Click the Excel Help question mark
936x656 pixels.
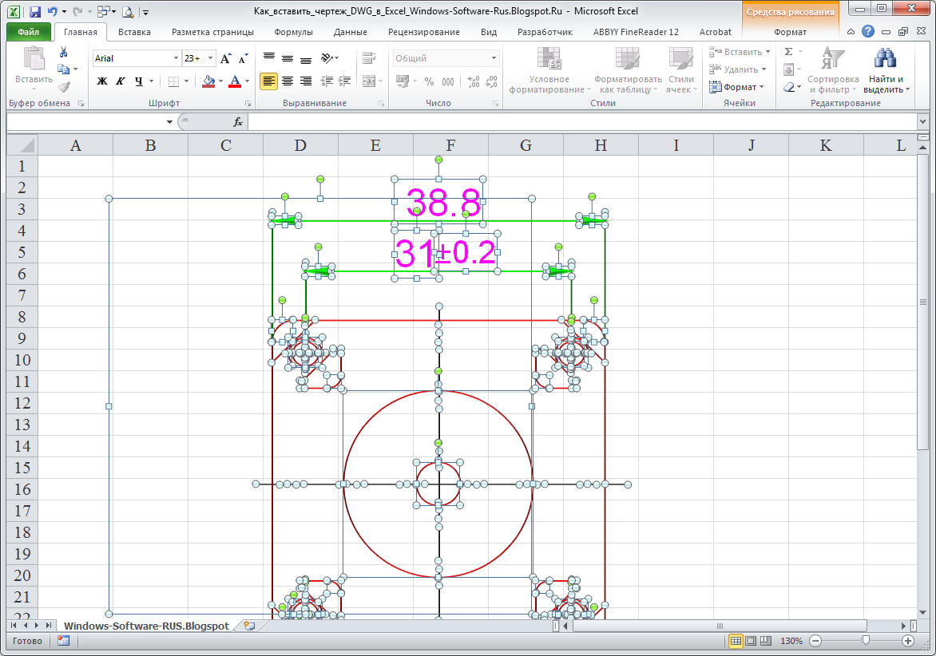(x=868, y=32)
